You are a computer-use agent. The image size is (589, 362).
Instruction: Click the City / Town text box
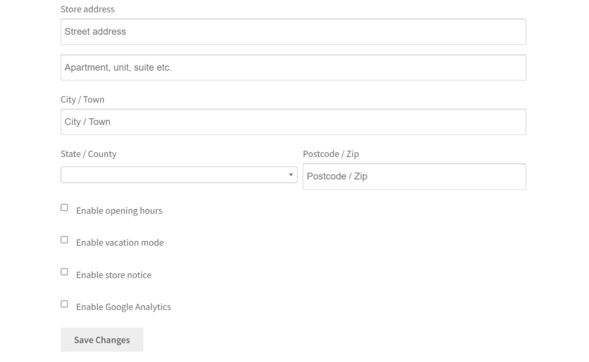[293, 122]
